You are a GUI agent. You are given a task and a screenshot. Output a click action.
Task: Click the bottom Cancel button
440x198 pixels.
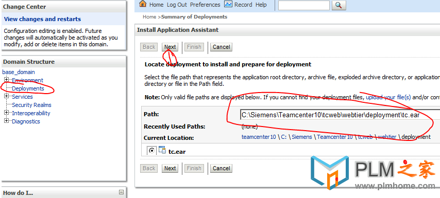[222, 168]
